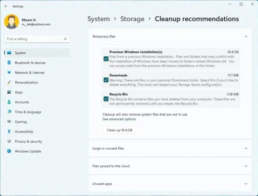Image resolution: width=258 pixels, height=196 pixels.
Task: Go to Network & internet section
Action: (30, 72)
